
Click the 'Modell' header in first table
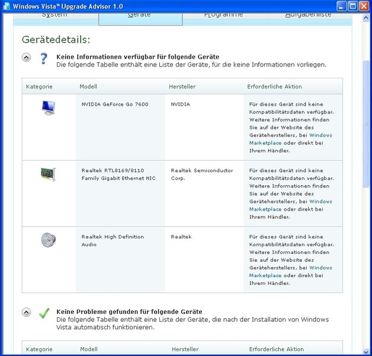coord(88,87)
